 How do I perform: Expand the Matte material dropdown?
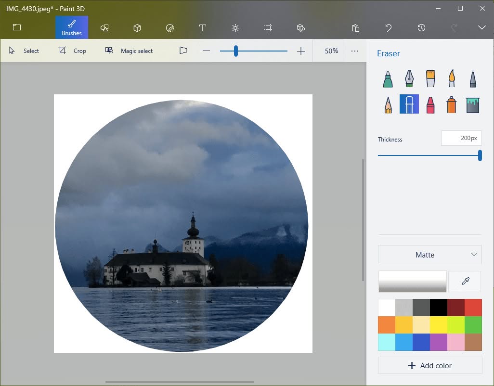click(430, 255)
